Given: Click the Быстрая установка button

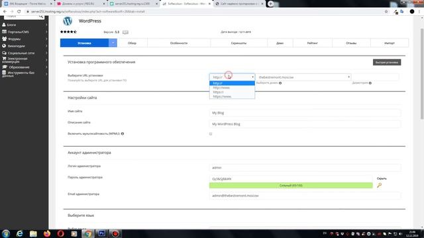Looking at the screenshot, I should (x=387, y=62).
